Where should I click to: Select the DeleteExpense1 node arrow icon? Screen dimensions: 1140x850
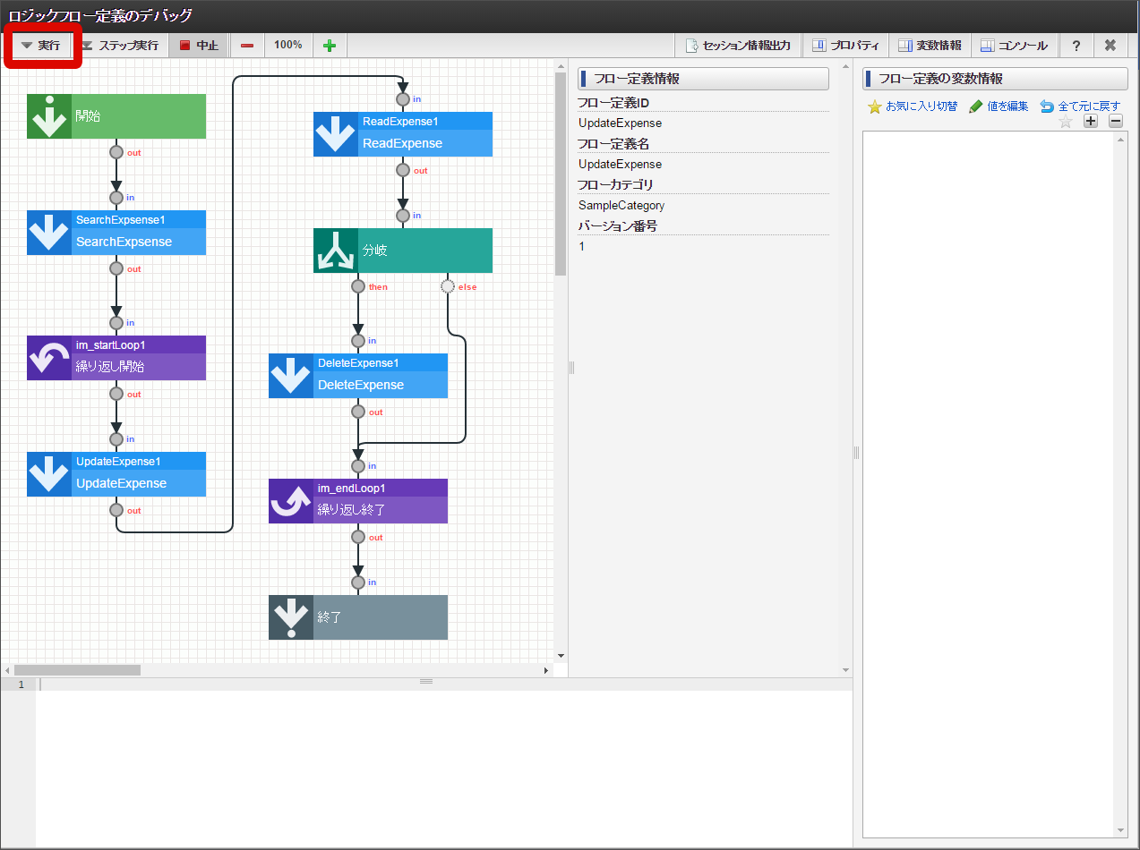291,376
